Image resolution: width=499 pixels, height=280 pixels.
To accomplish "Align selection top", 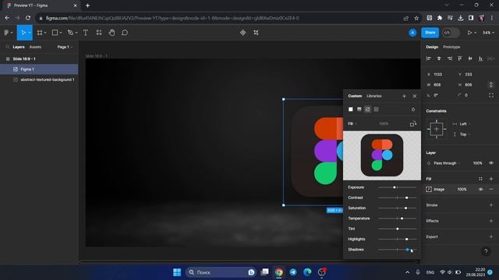I will point(459,58).
